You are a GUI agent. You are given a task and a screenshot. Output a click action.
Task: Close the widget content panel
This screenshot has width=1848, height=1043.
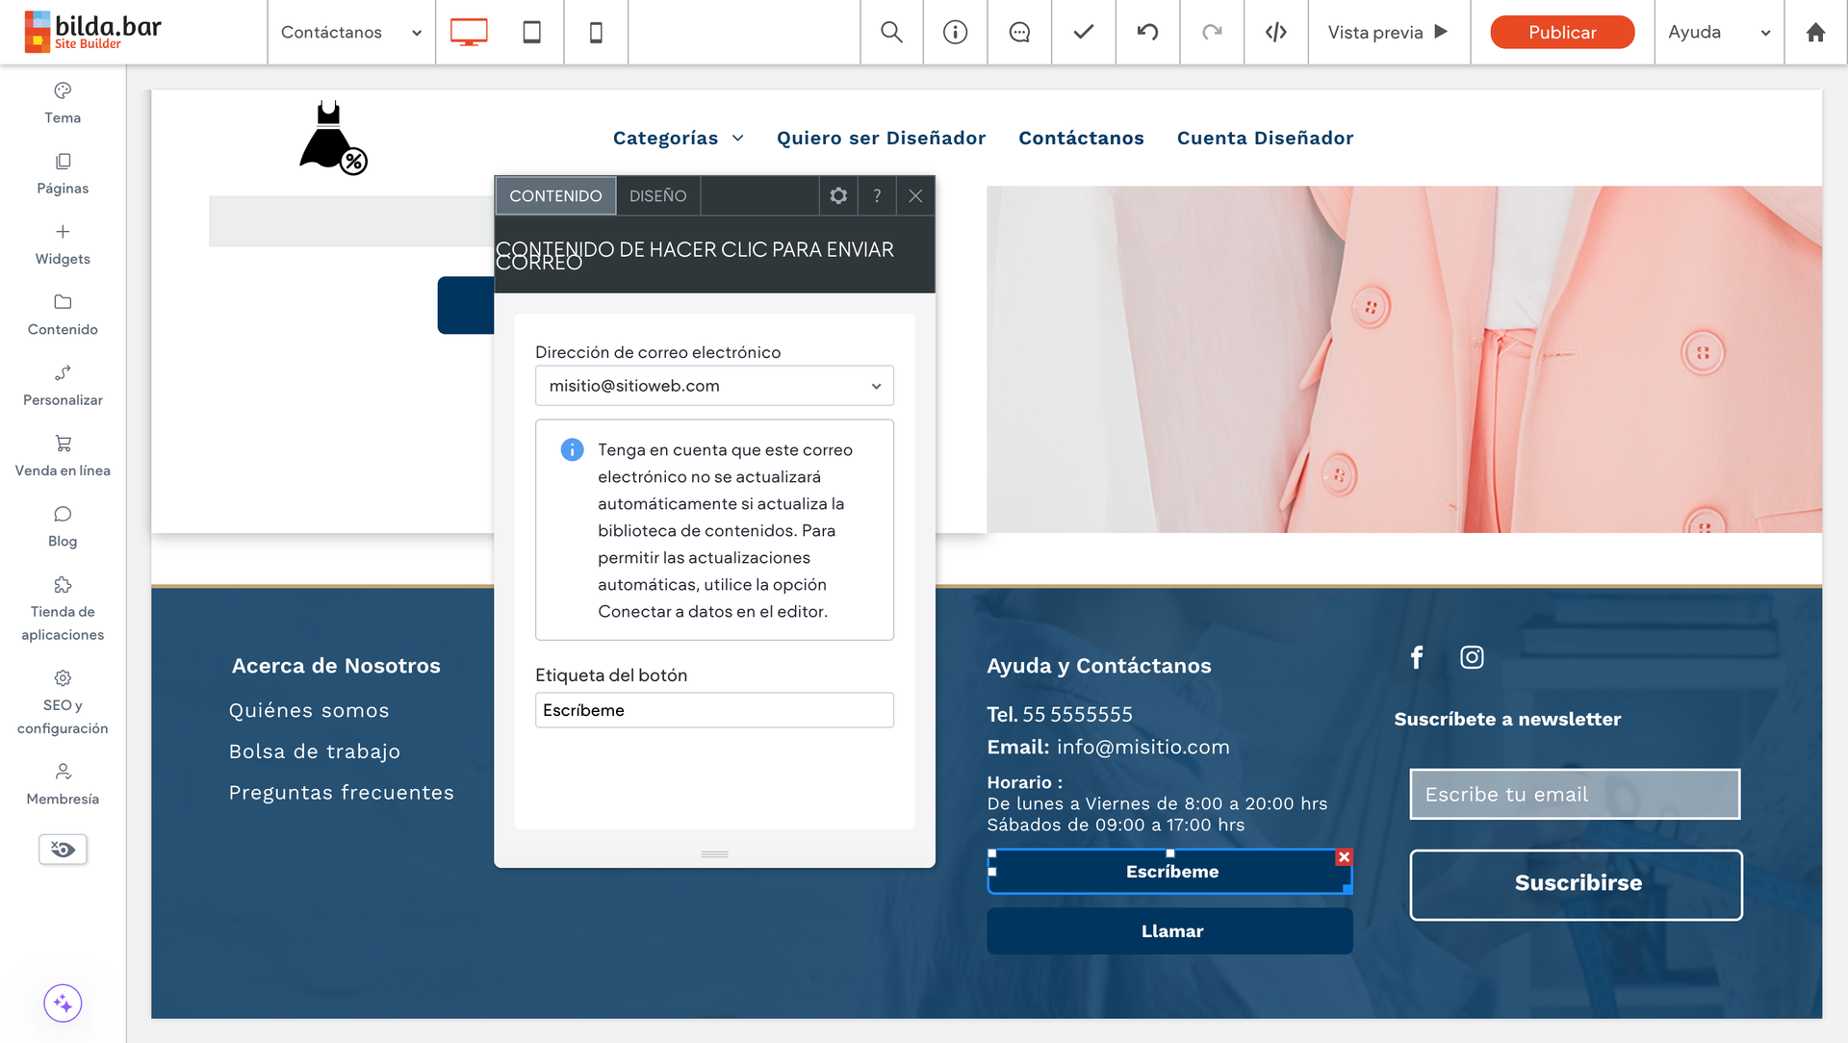click(x=915, y=195)
